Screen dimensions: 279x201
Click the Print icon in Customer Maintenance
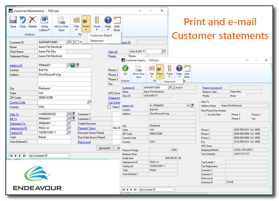point(86,20)
